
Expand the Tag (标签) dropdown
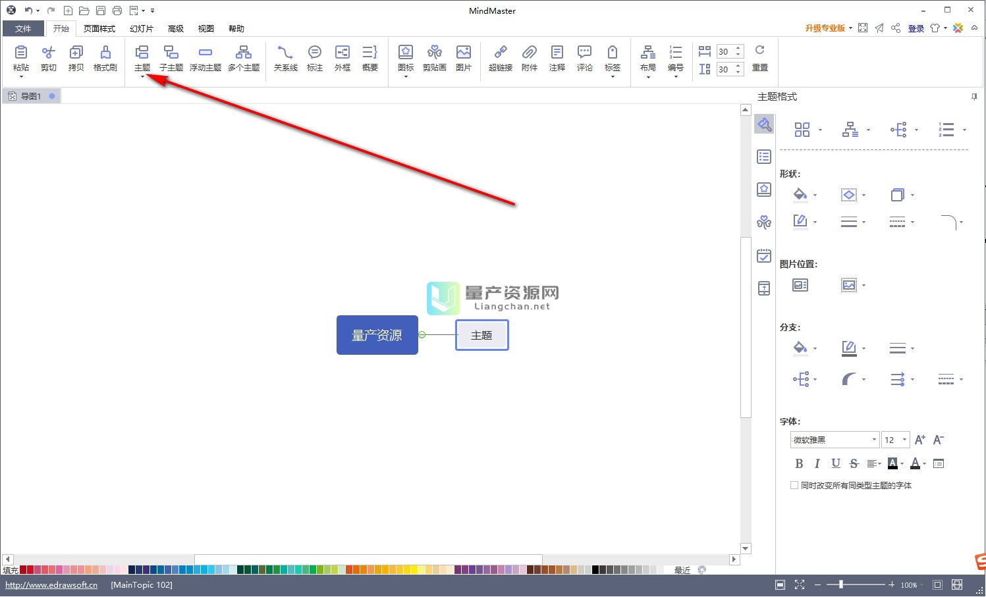tap(613, 77)
